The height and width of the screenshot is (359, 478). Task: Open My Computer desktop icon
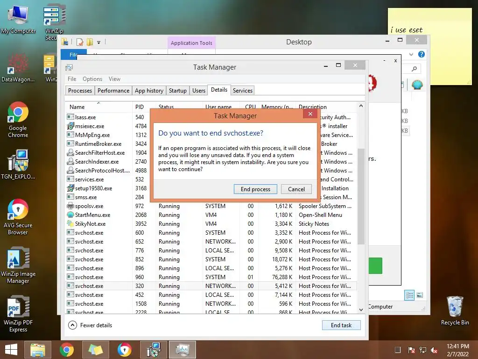[18, 19]
